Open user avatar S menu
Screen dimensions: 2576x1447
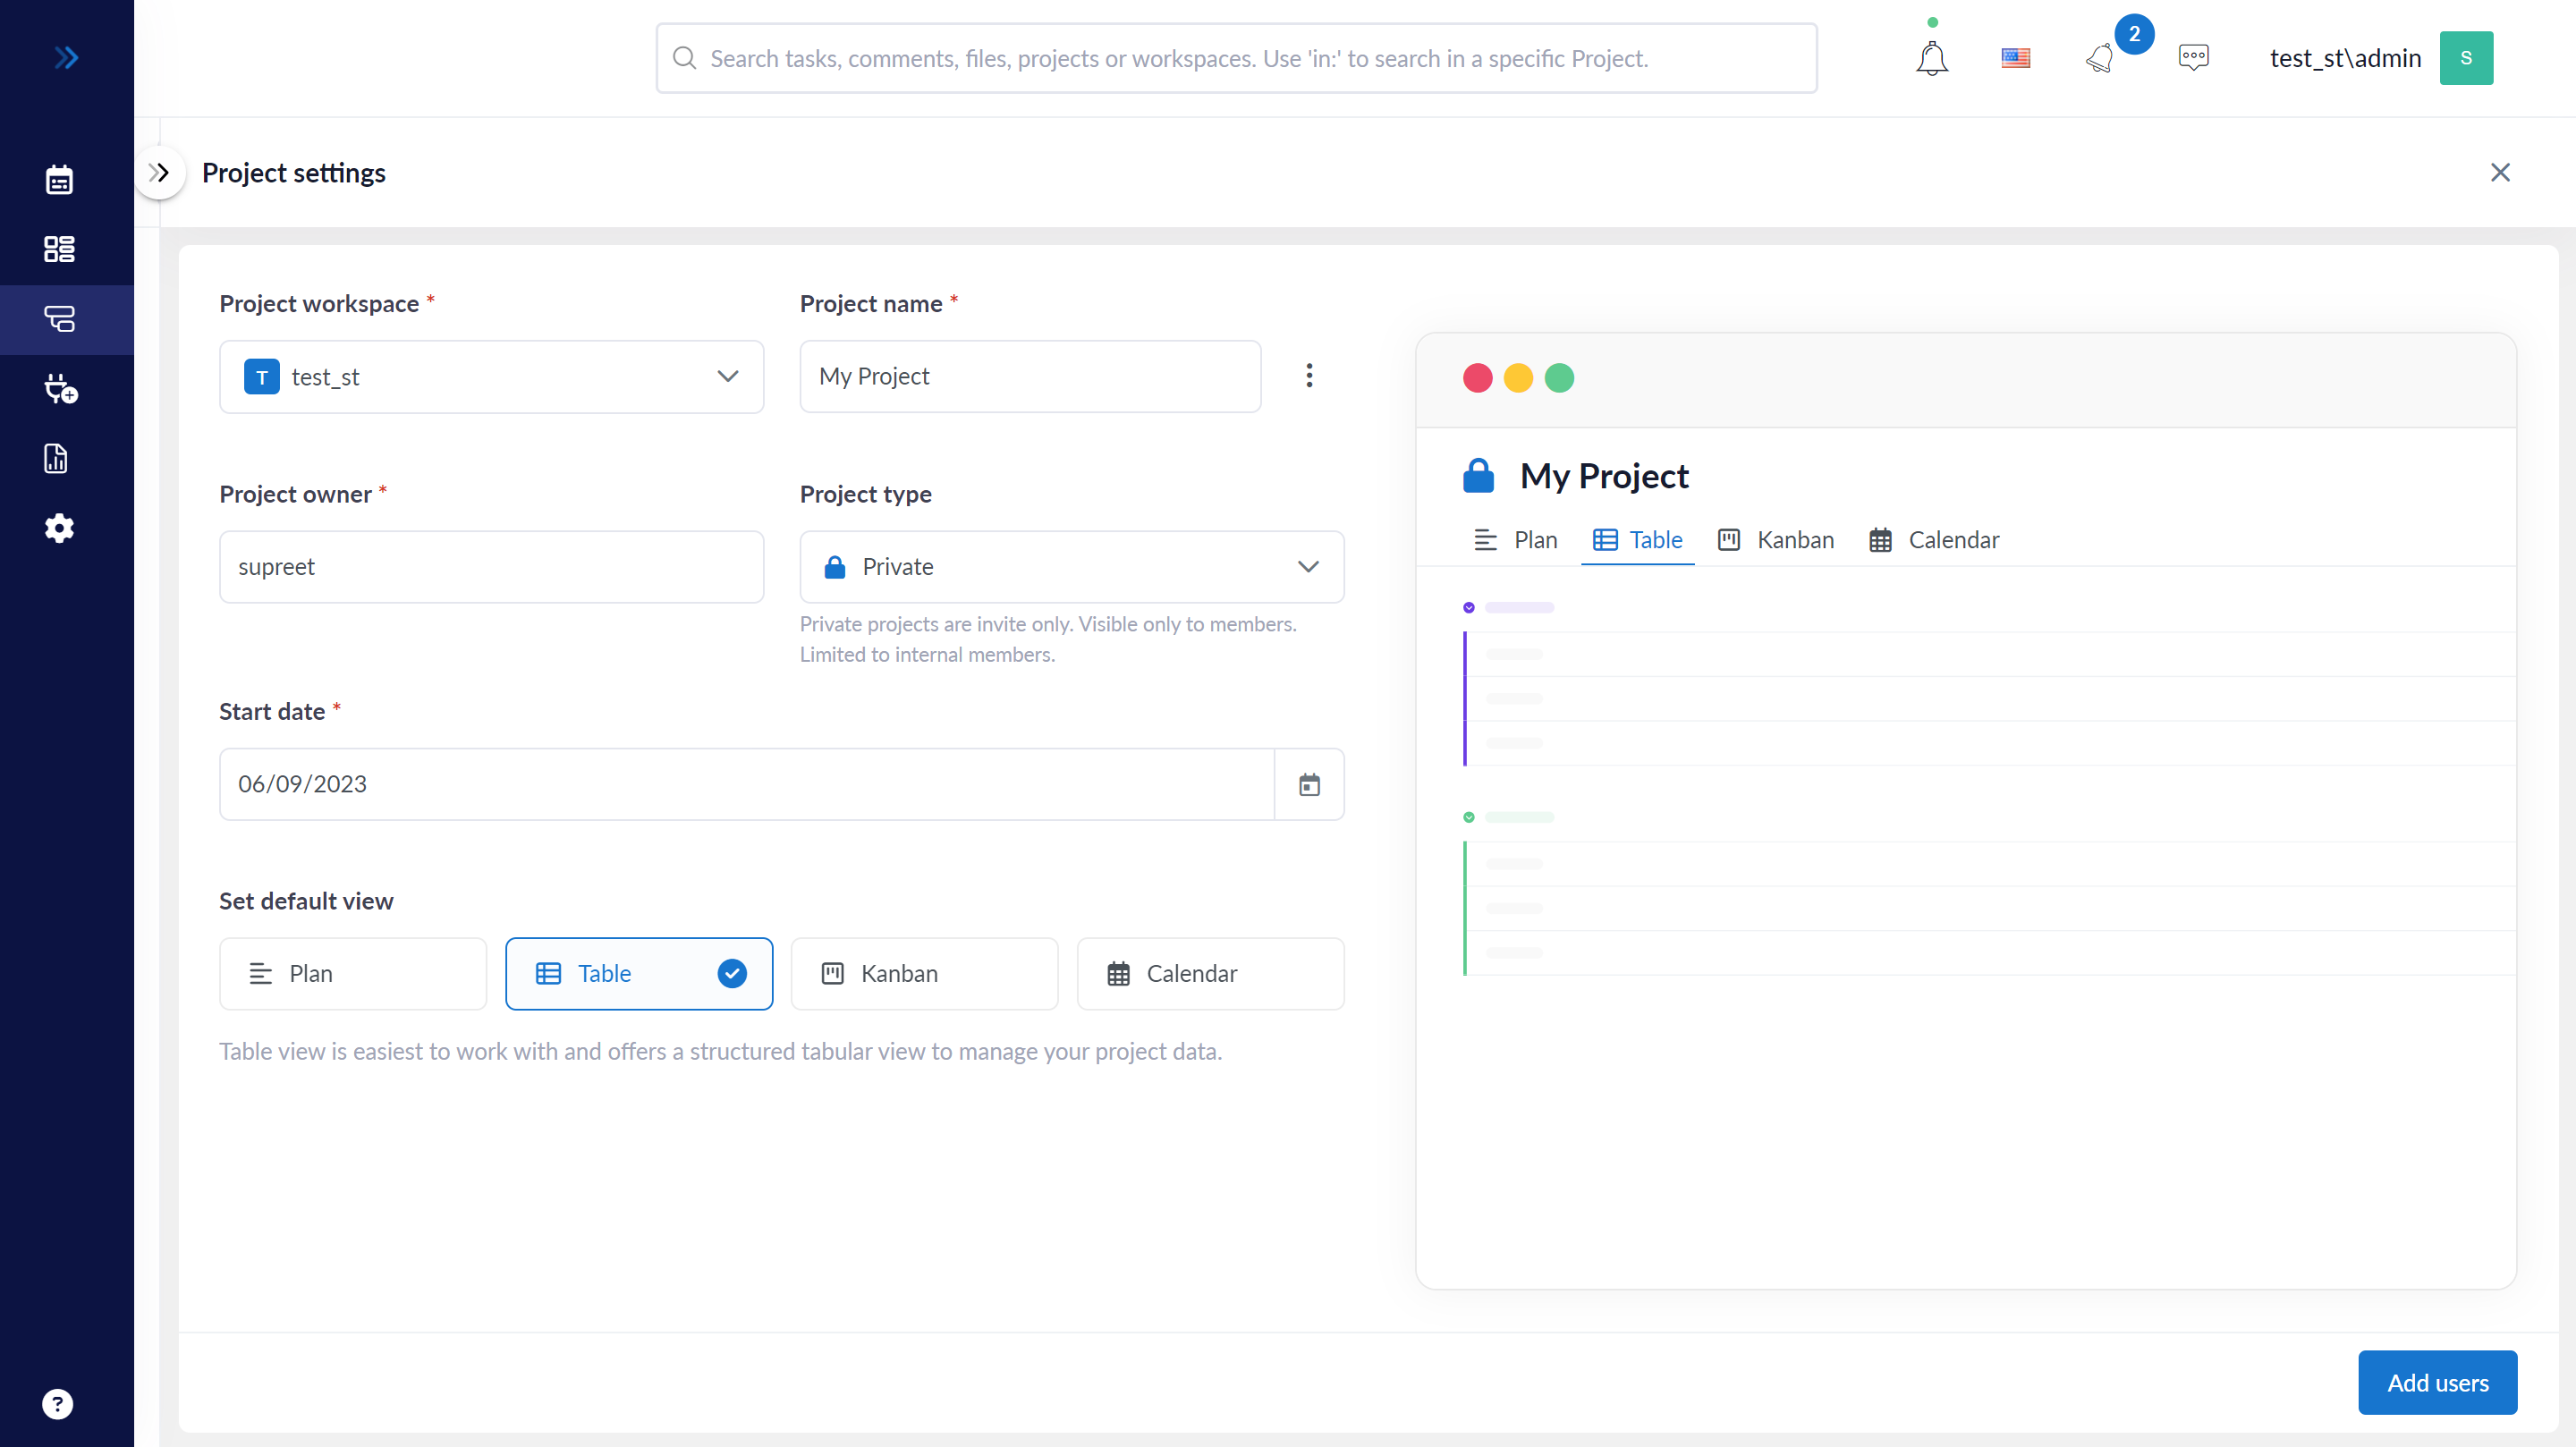click(2466, 58)
